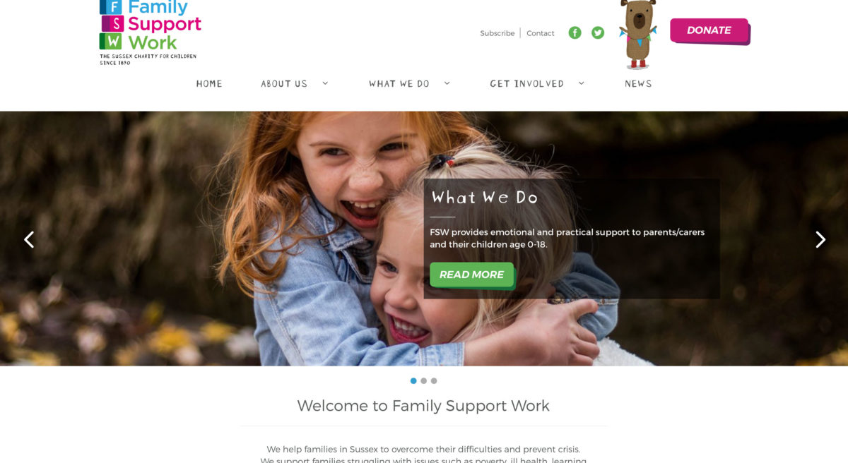Open the Home menu item

[209, 83]
